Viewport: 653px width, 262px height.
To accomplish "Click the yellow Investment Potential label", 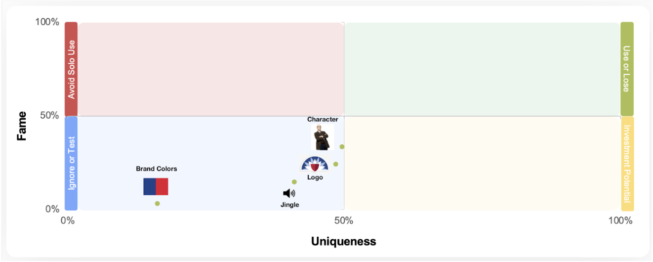I will pyautogui.click(x=627, y=164).
